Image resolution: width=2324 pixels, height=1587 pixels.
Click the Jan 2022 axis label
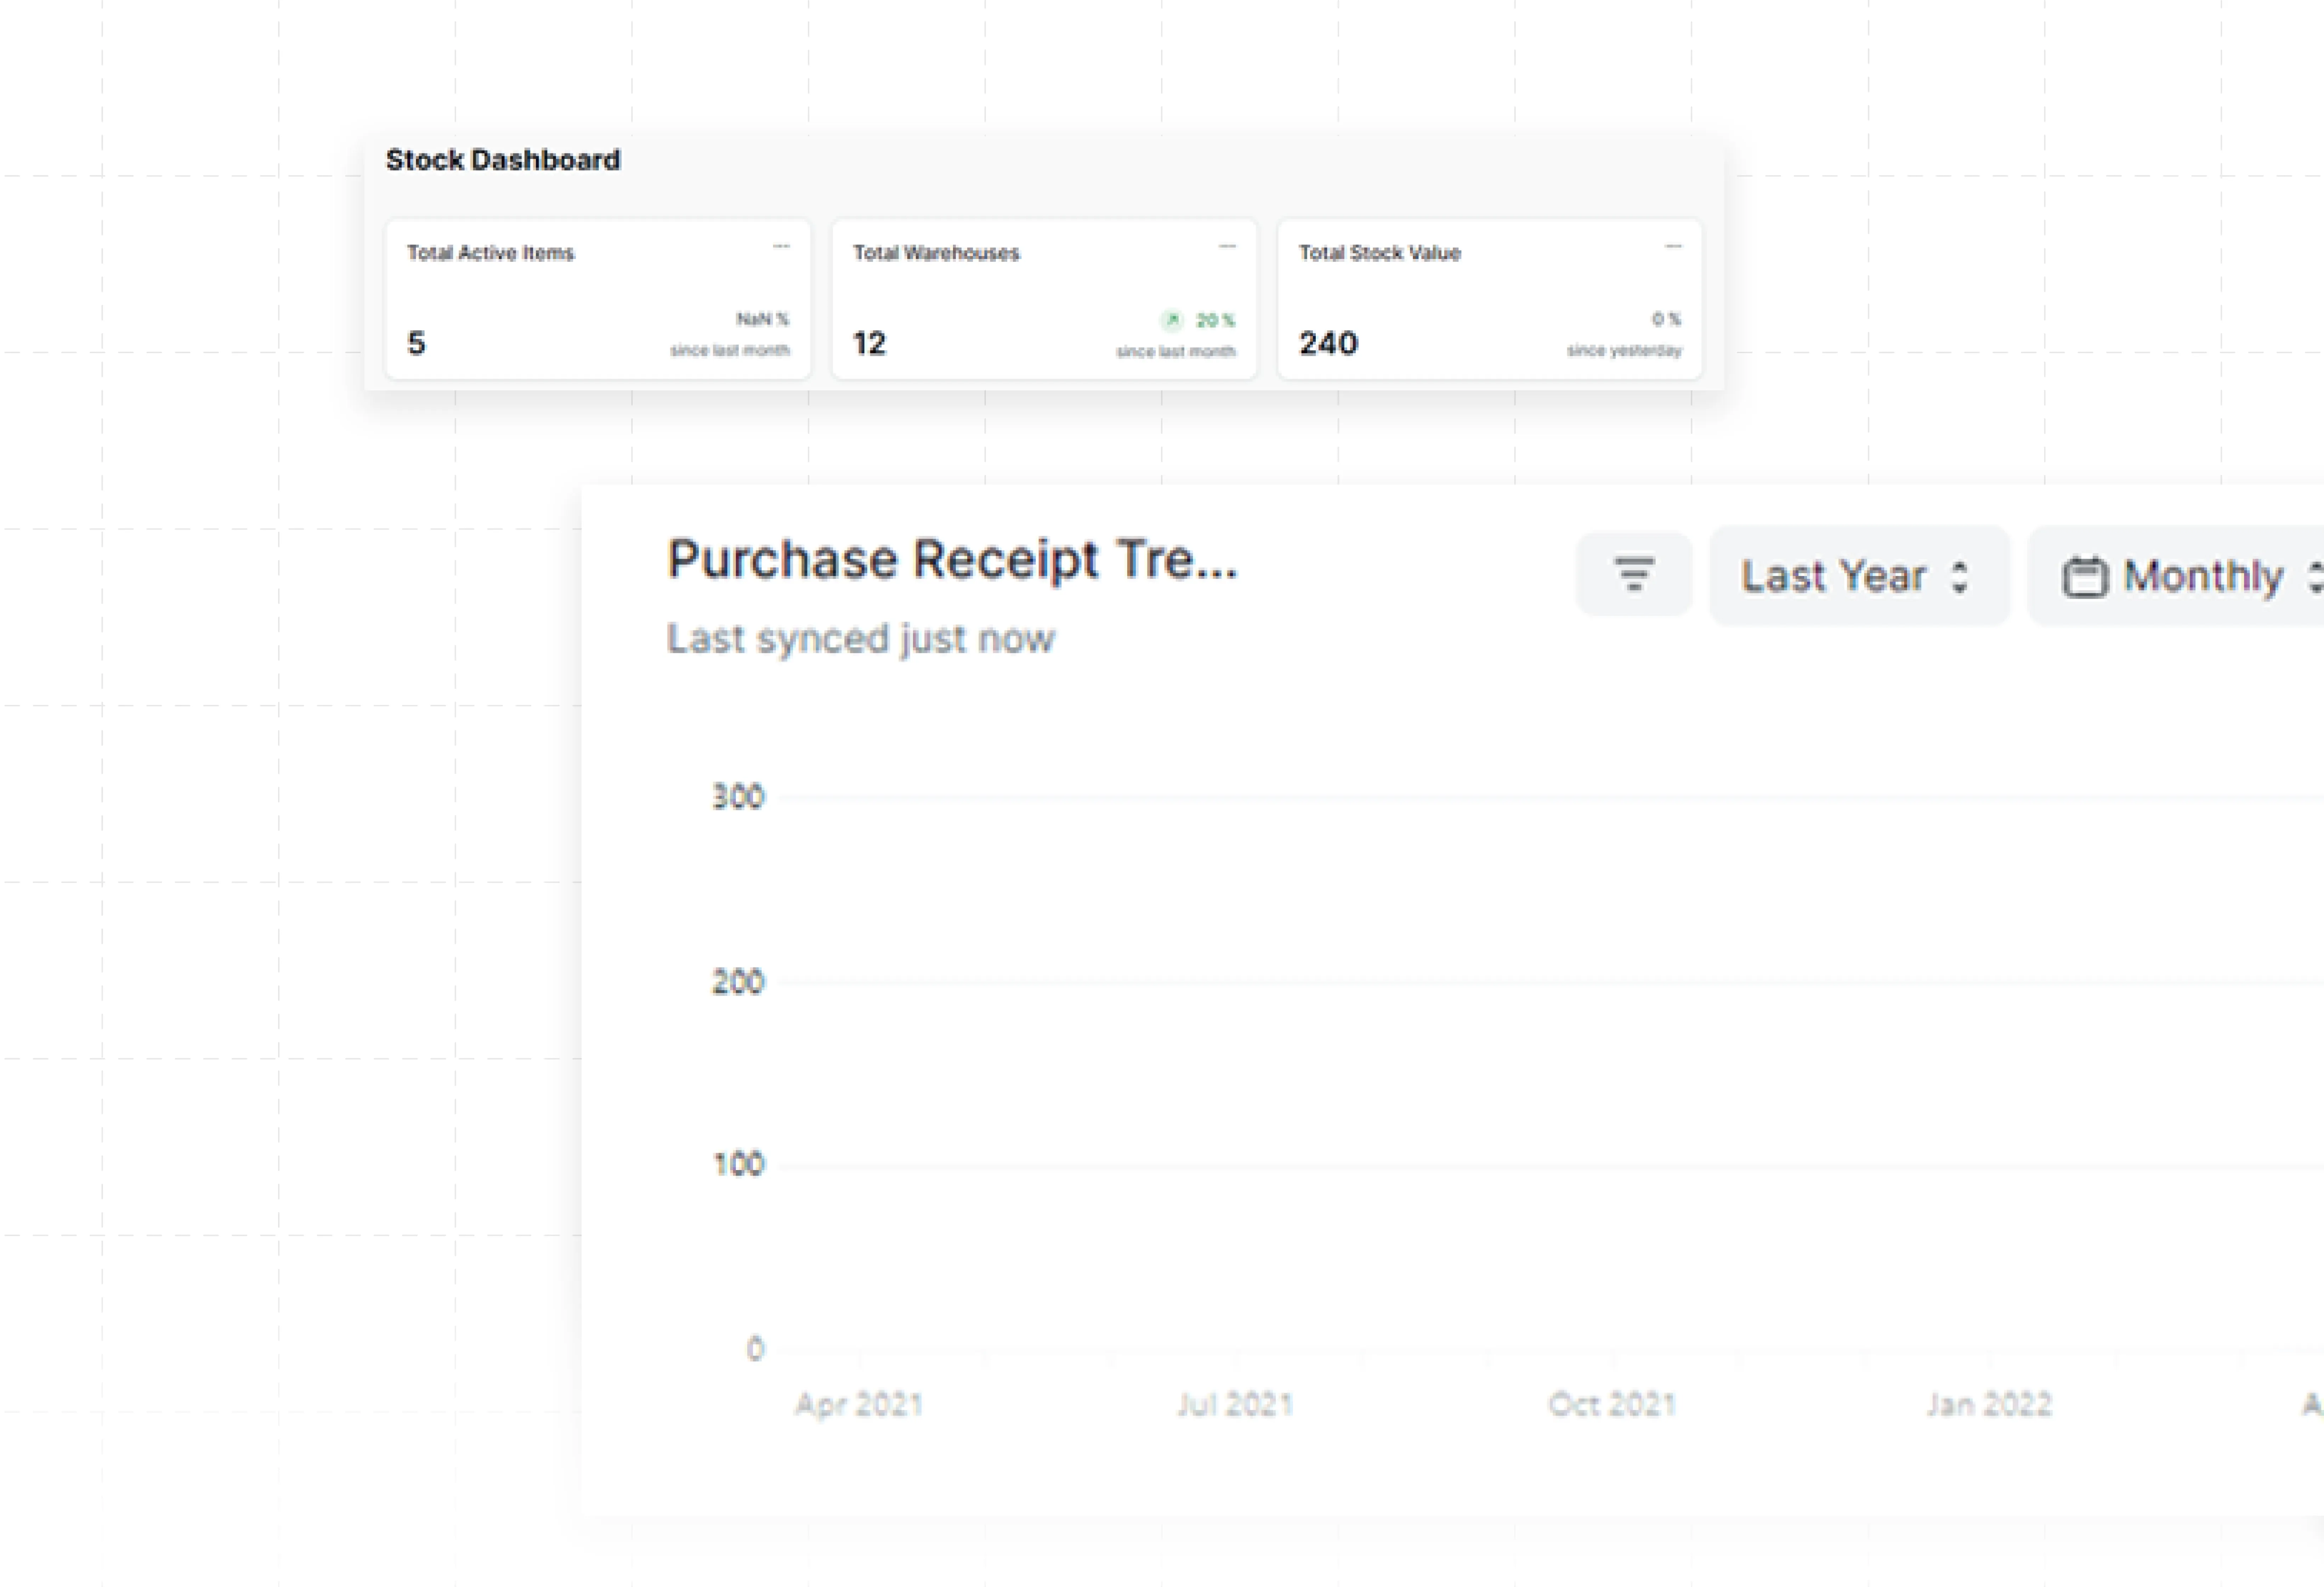(x=1989, y=1404)
